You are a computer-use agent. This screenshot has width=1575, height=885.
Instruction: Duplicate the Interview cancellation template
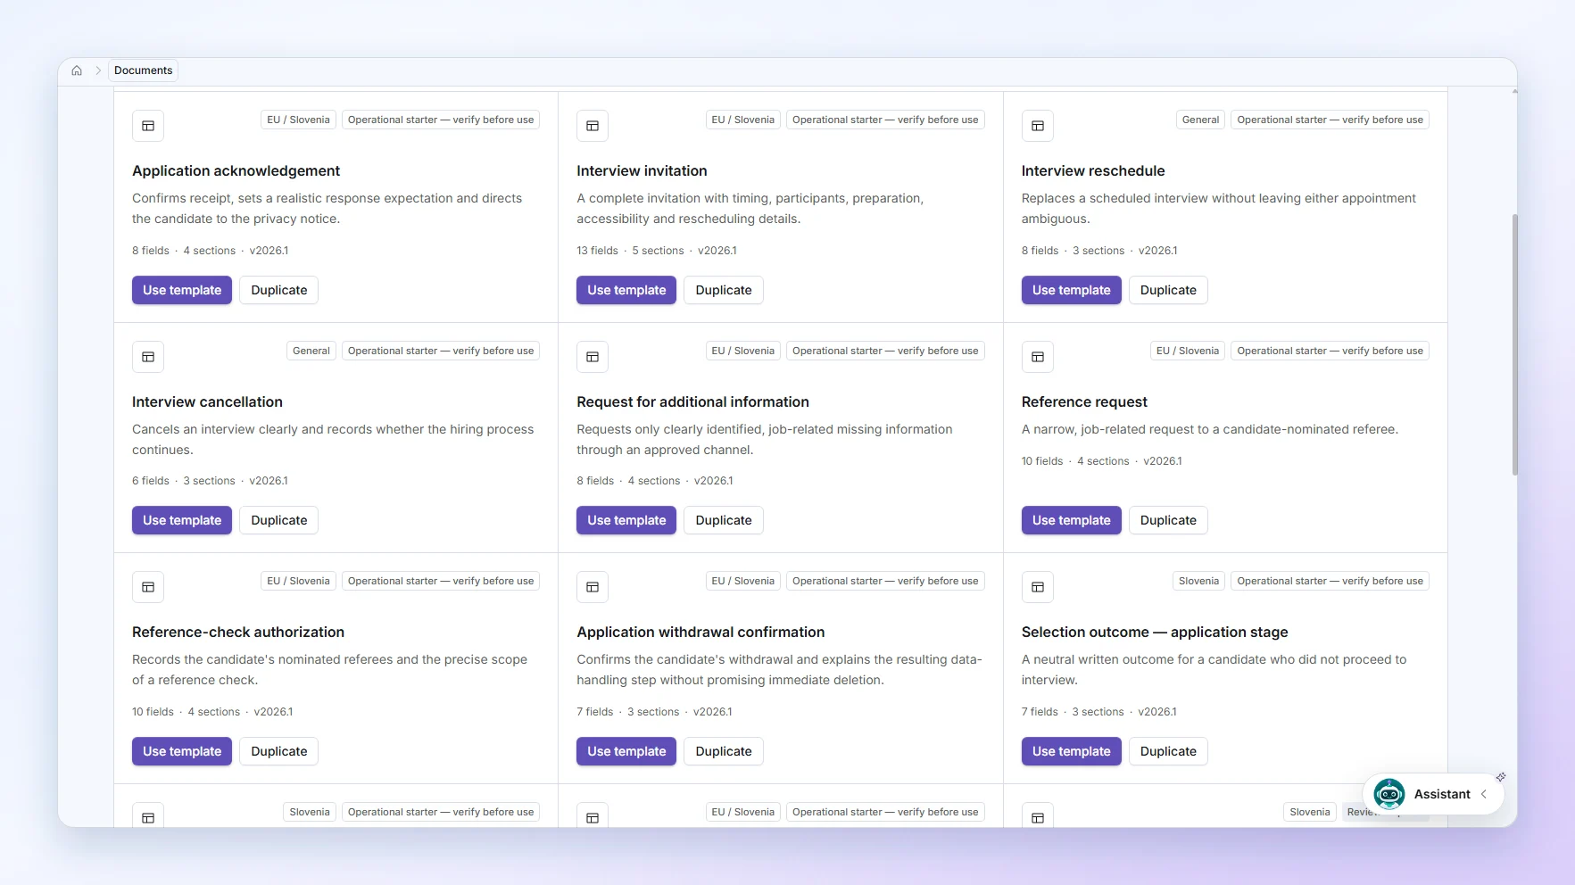click(279, 520)
